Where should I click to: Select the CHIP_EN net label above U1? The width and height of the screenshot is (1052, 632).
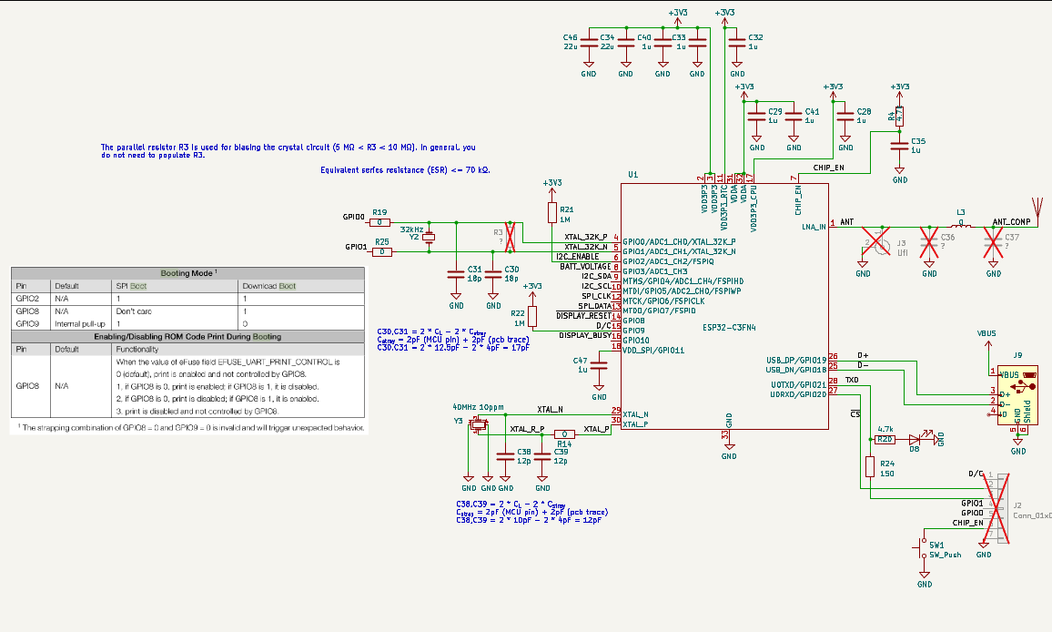pyautogui.click(x=828, y=168)
